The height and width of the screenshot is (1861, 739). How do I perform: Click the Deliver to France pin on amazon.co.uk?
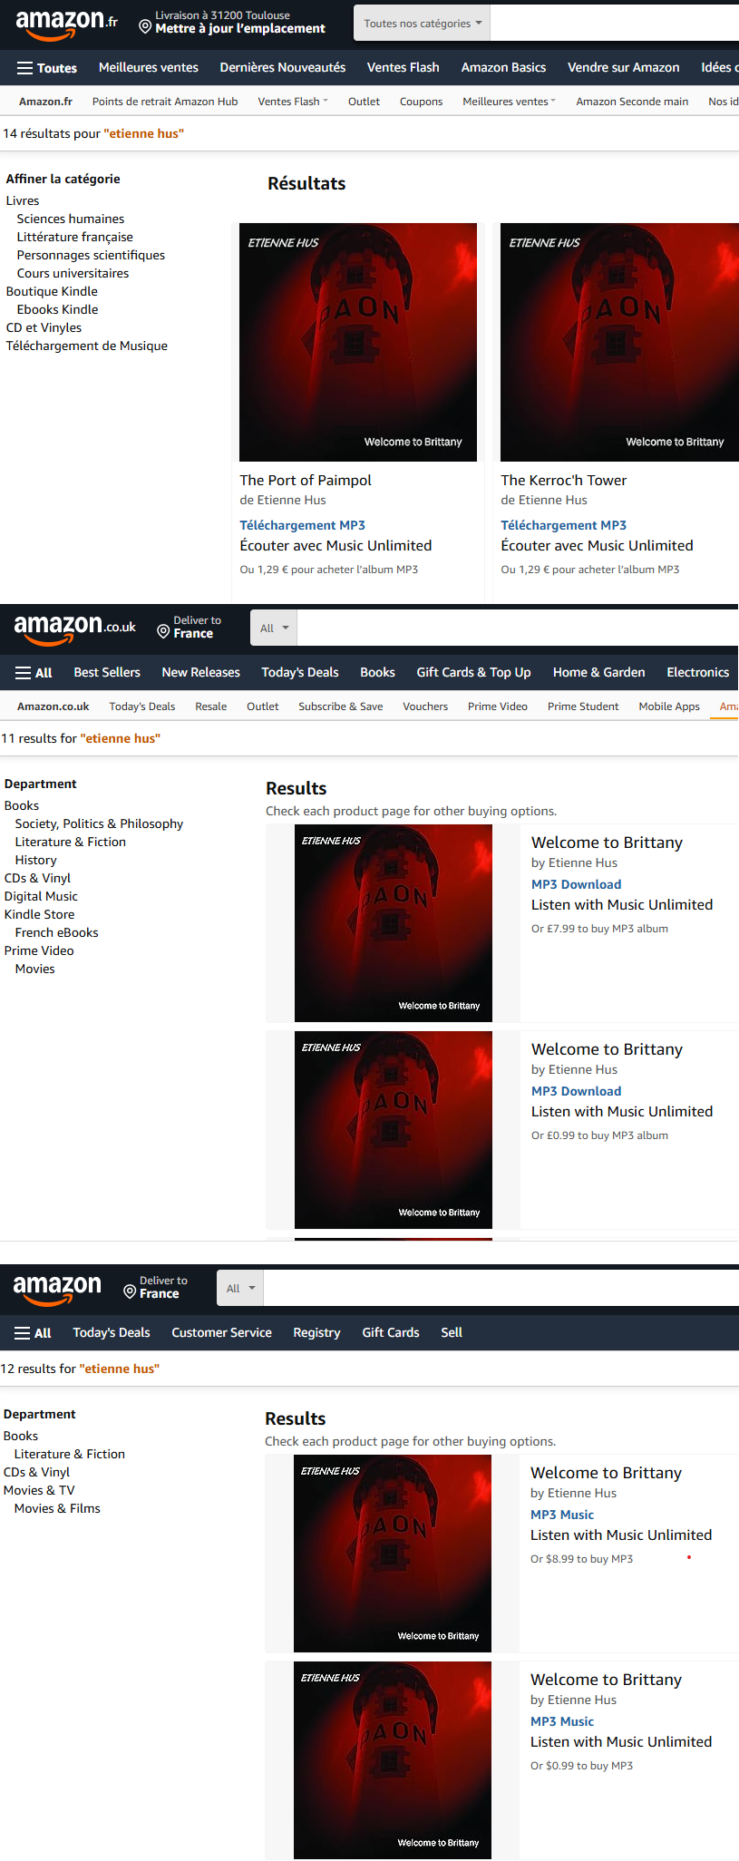(x=163, y=631)
